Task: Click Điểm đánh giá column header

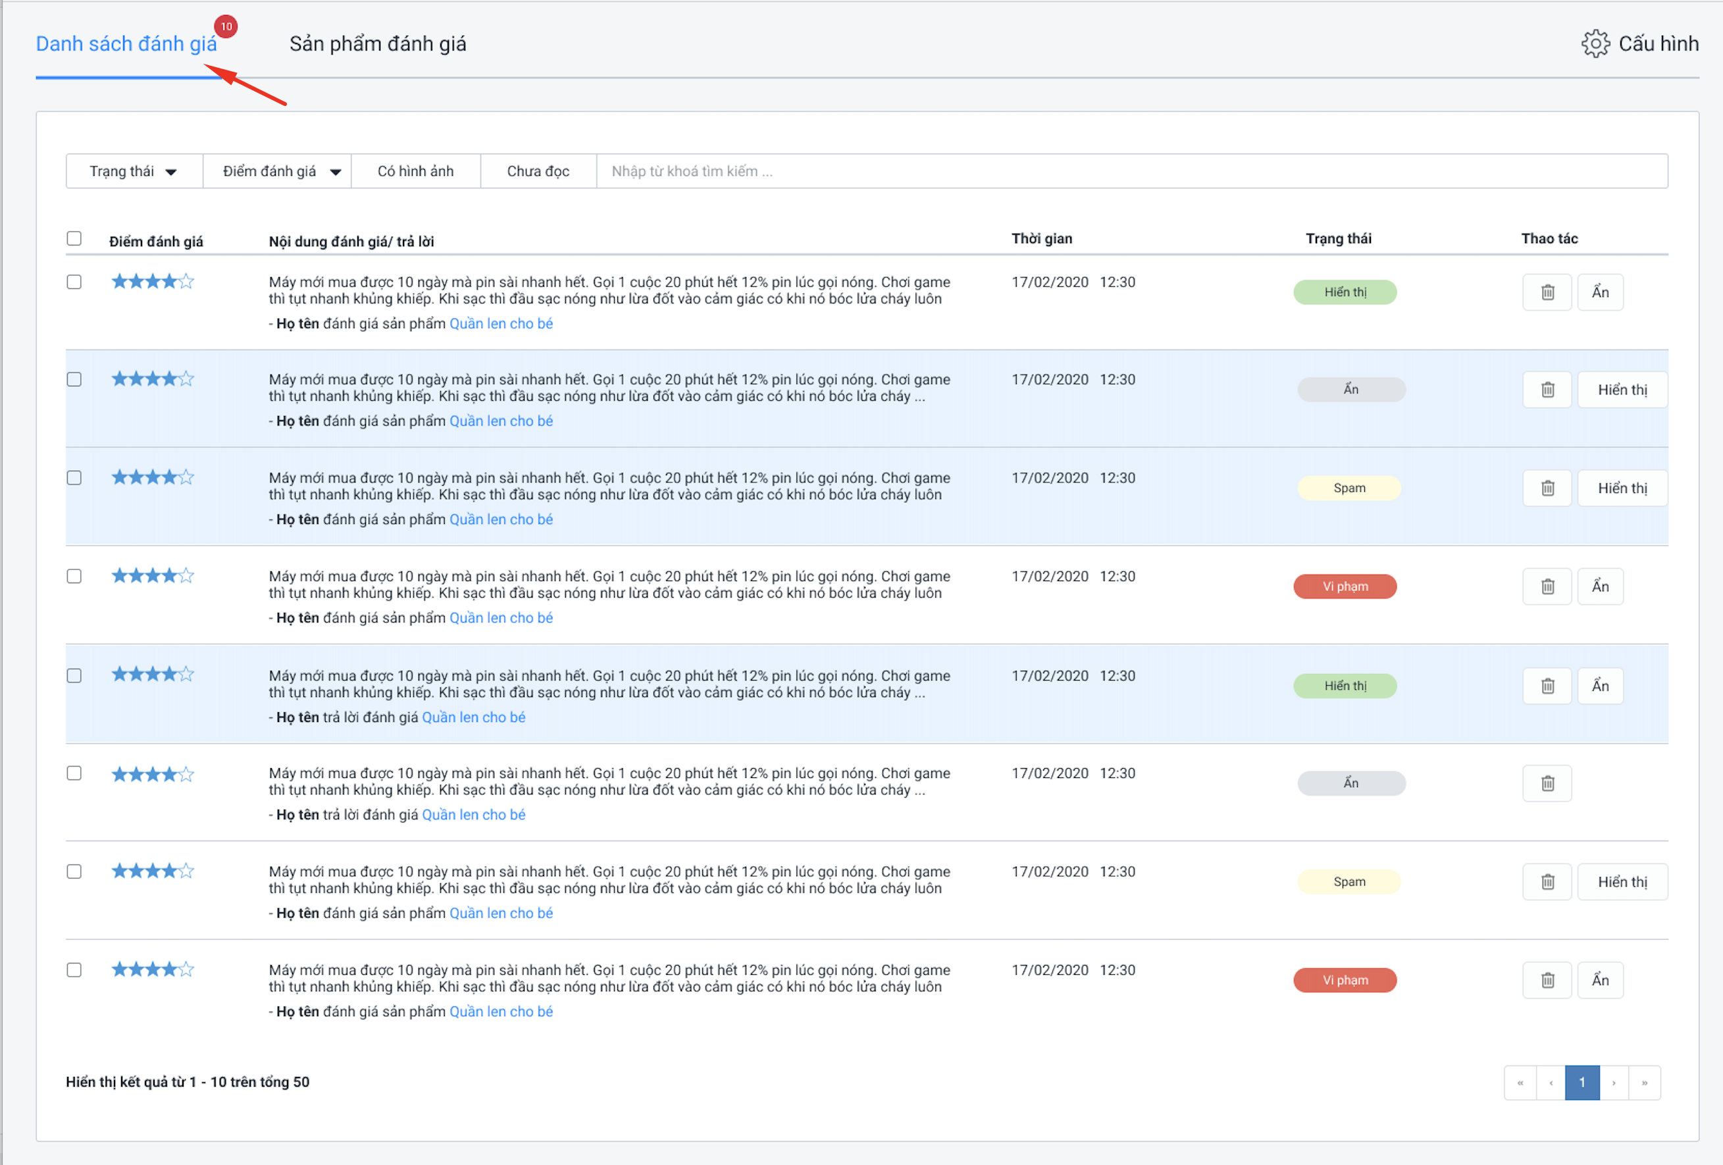Action: (x=156, y=242)
